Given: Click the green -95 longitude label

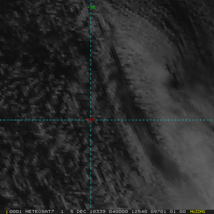Looking at the screenshot, I should [x=91, y=7].
